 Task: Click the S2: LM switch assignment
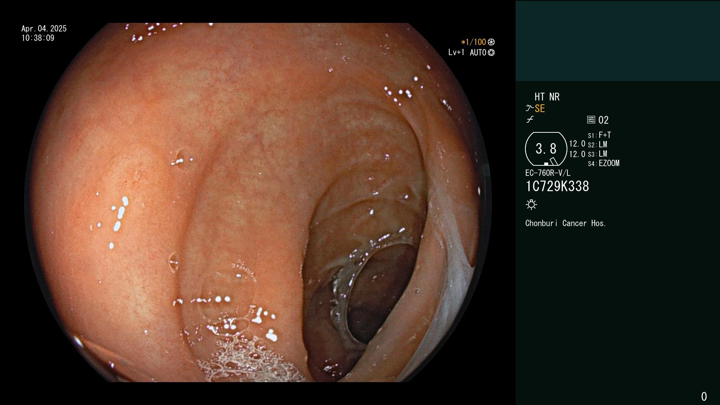point(597,144)
